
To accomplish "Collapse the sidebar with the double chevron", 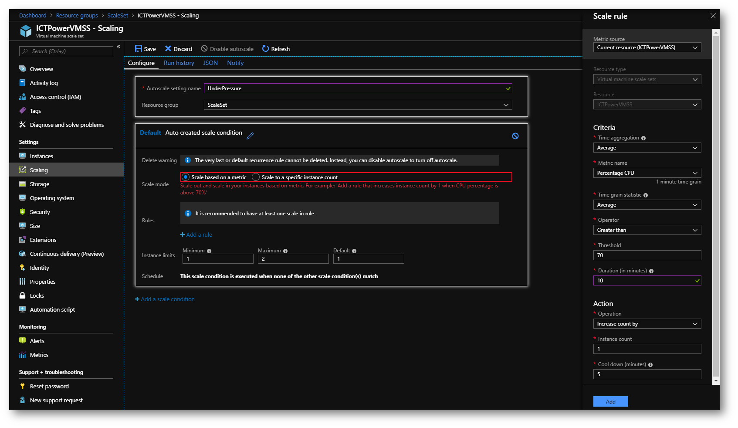I will pos(118,47).
